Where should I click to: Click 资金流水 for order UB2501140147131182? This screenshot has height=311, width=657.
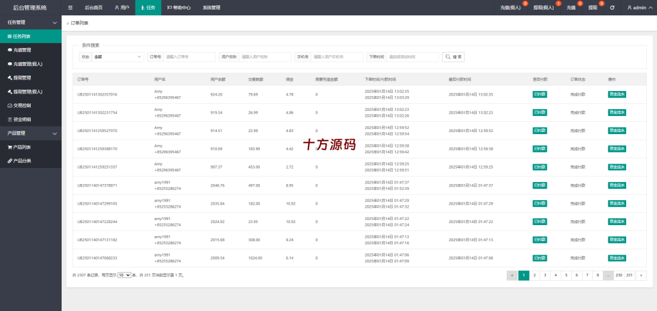pyautogui.click(x=617, y=240)
